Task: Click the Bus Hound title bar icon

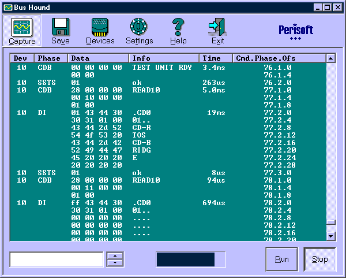Action: click(8, 8)
